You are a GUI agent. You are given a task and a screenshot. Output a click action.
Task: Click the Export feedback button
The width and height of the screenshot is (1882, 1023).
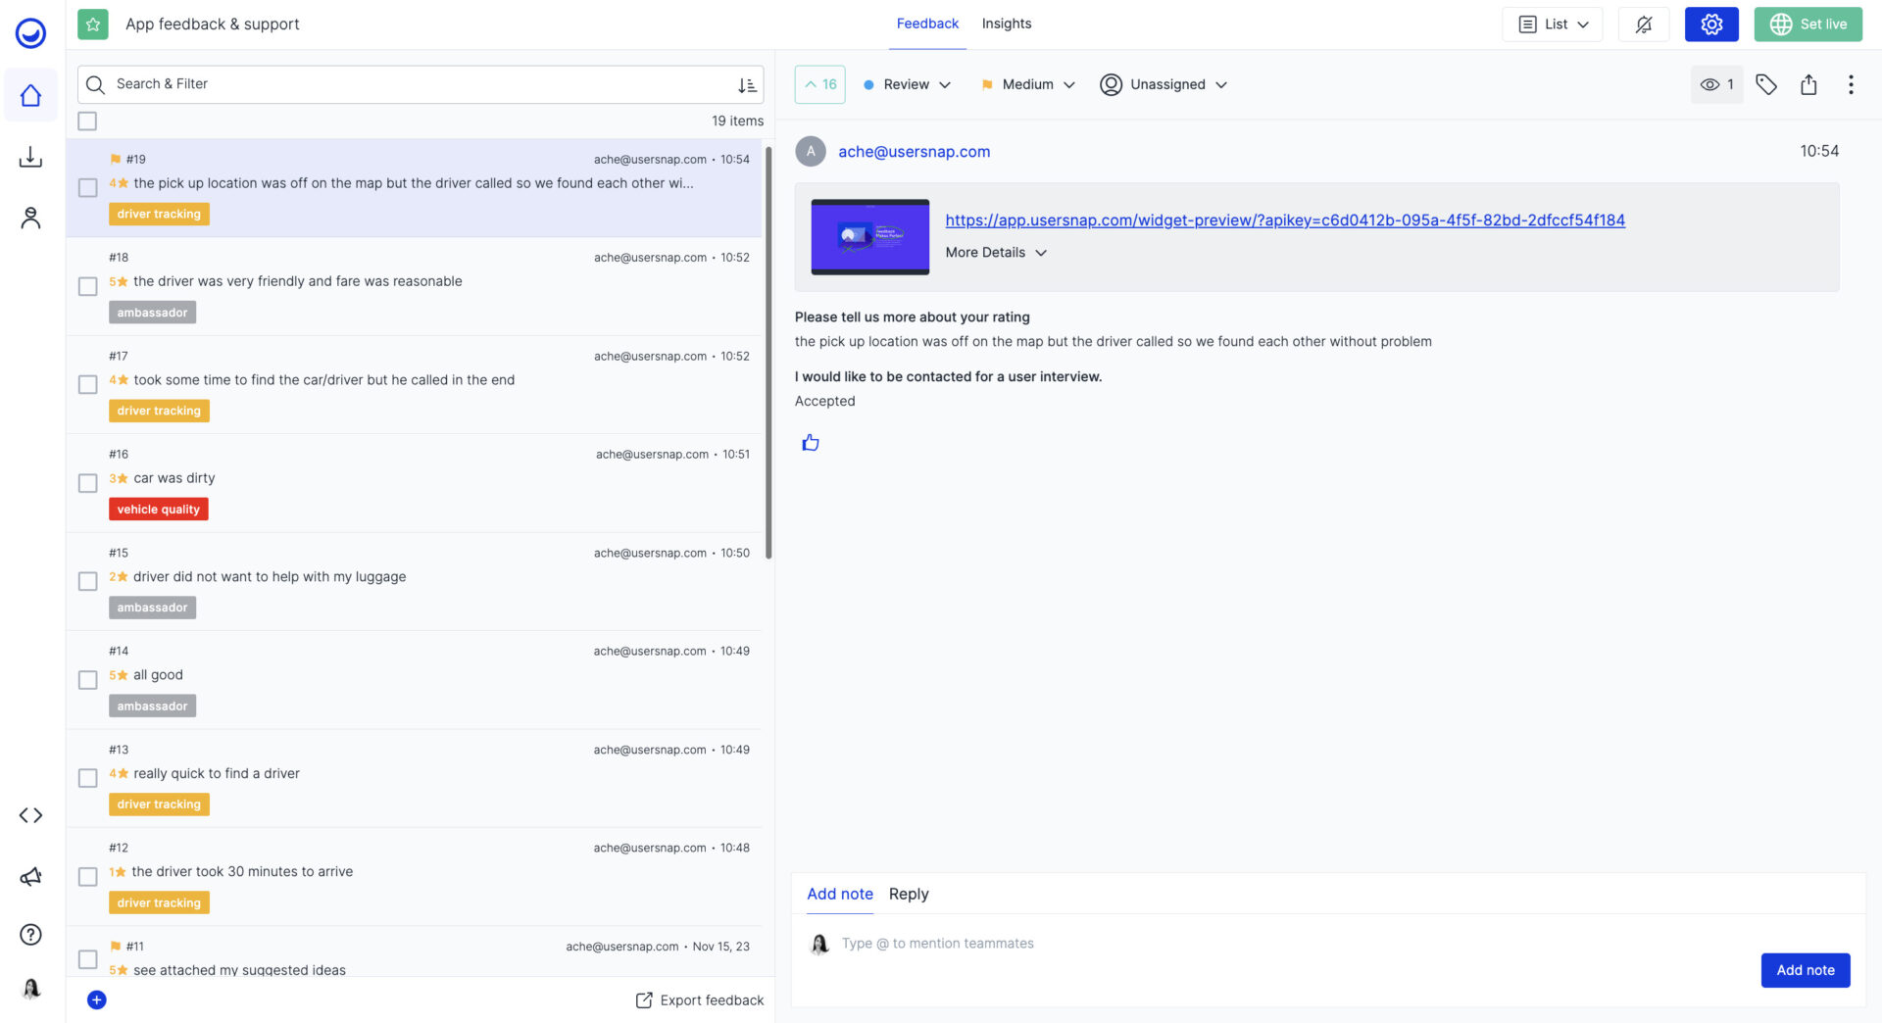[700, 999]
